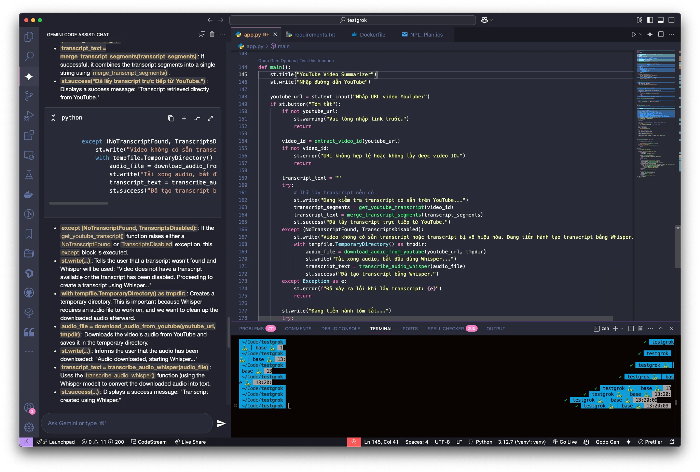The height and width of the screenshot is (472, 700).
Task: Open Manage settings gear
Action: coord(29,427)
